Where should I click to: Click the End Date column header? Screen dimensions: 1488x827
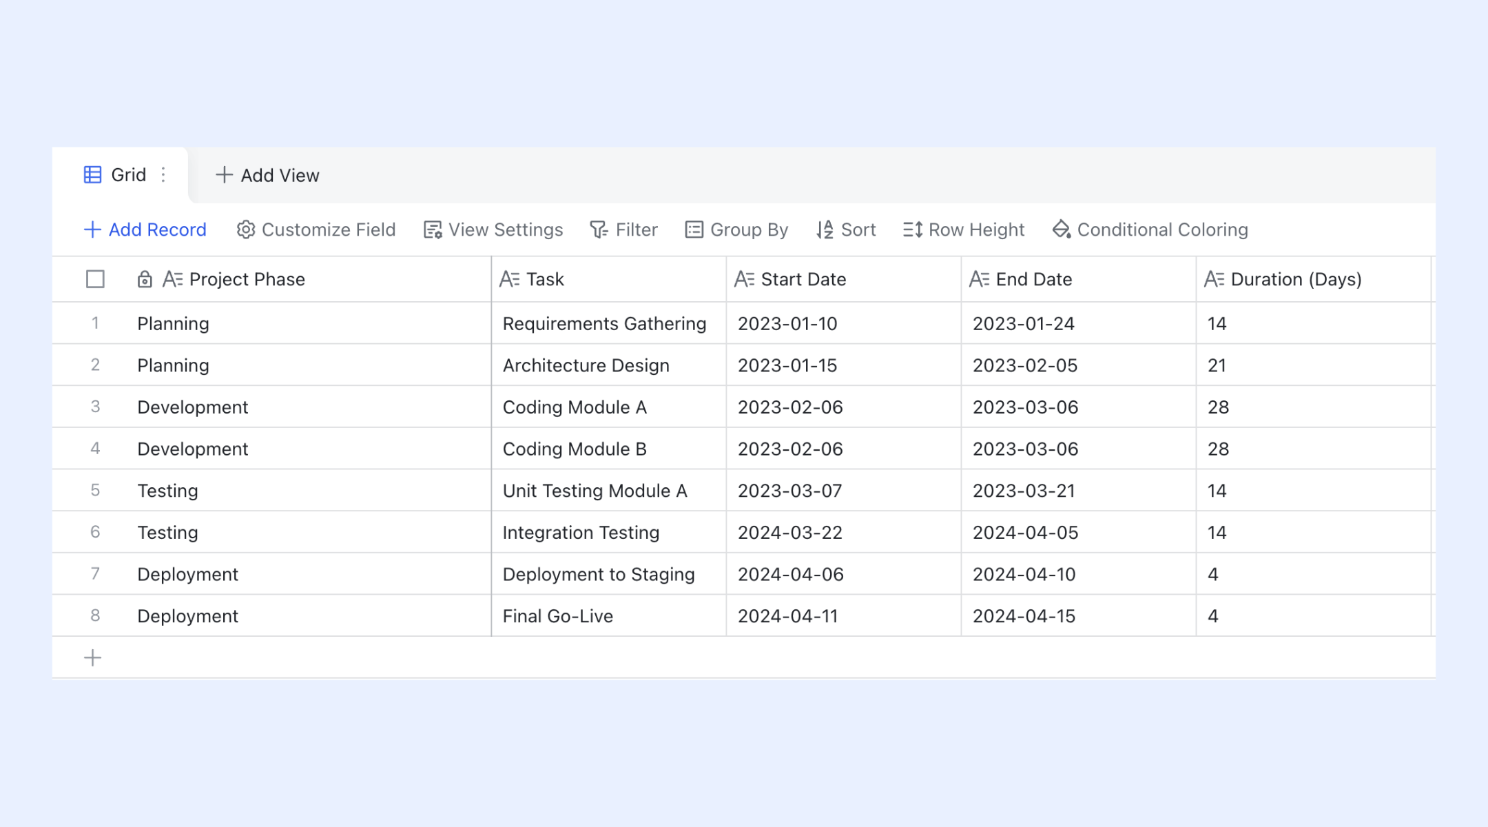(x=1079, y=279)
